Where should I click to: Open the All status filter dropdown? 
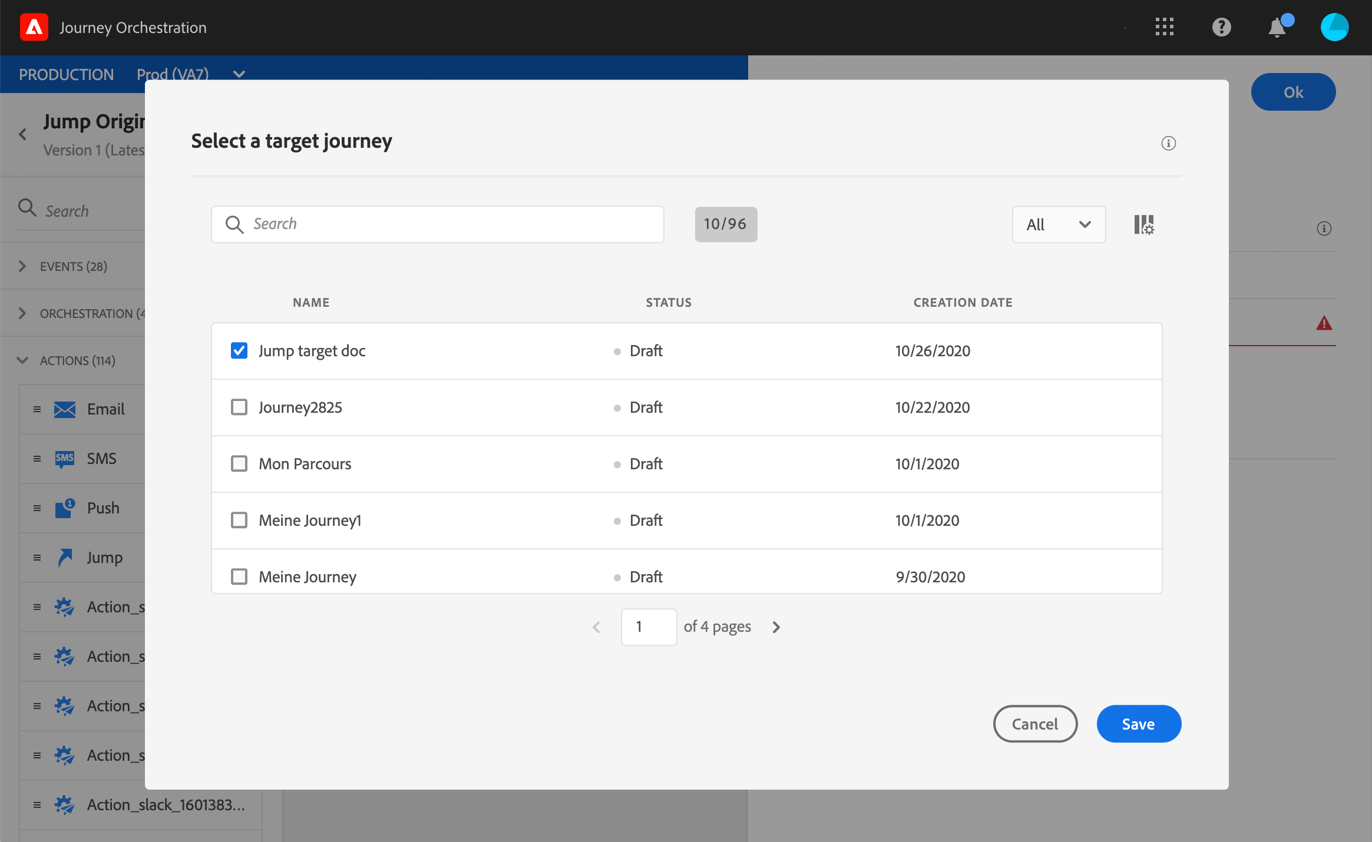click(x=1058, y=224)
